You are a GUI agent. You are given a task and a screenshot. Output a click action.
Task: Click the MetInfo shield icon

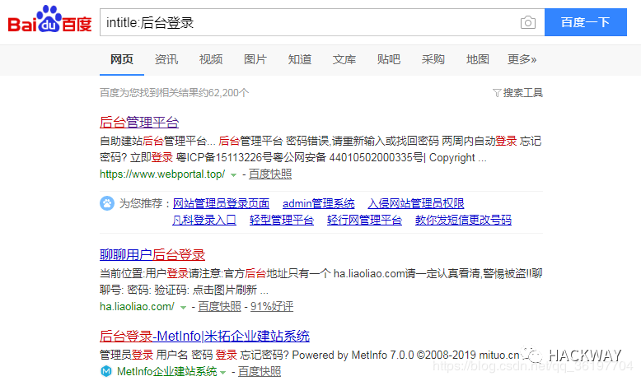coord(106,371)
